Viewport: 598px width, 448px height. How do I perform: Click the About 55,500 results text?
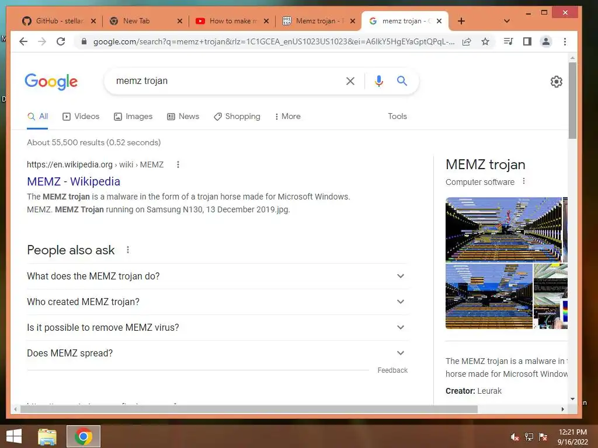94,142
